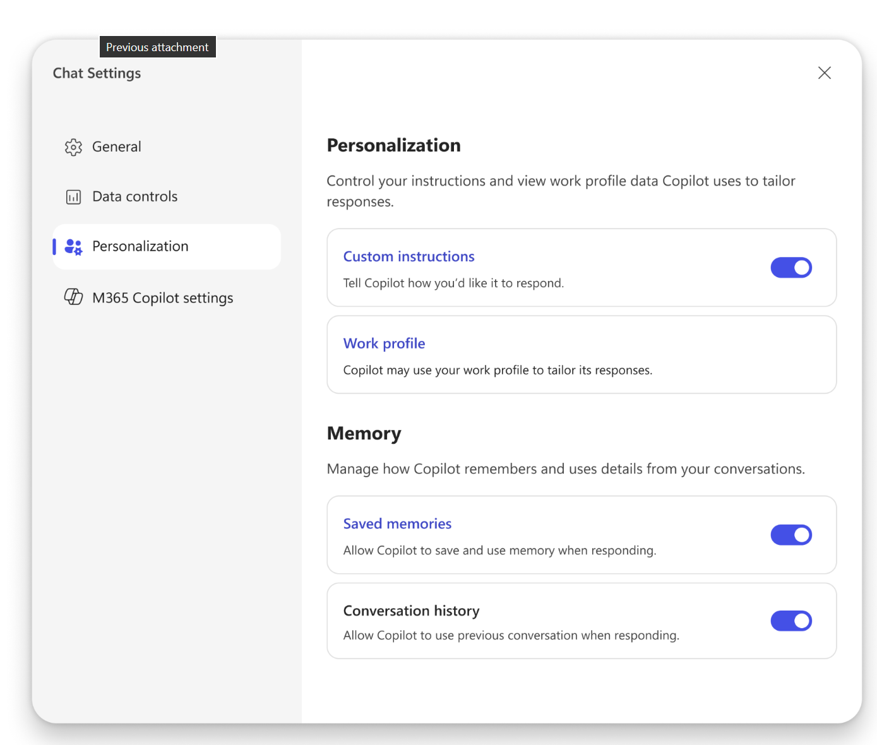The height and width of the screenshot is (745, 877).
Task: Go to the Data controls section
Action: point(134,196)
